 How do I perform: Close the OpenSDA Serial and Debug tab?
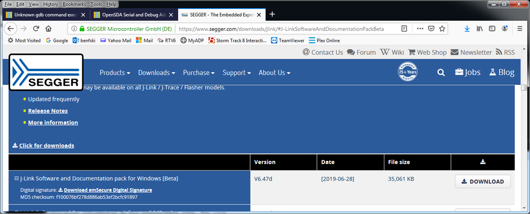point(171,14)
